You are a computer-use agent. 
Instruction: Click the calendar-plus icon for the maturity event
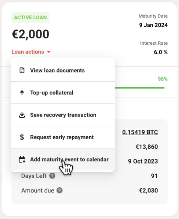point(22,160)
